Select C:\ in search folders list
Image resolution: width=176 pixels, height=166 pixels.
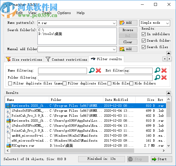[41, 30]
